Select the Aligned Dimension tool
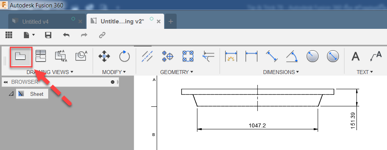This screenshot has width=387, height=150. 272,56
